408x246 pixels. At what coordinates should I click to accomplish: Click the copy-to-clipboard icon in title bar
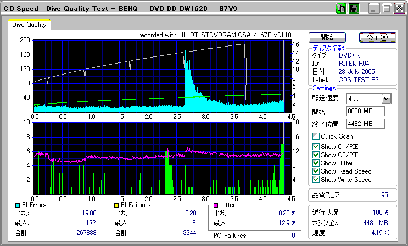pyautogui.click(x=340, y=9)
